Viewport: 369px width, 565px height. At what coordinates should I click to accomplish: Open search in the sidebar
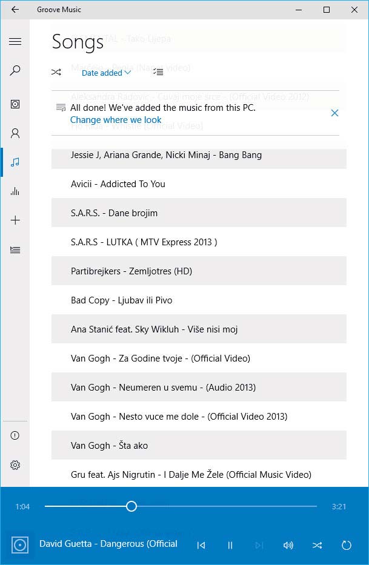tap(15, 70)
